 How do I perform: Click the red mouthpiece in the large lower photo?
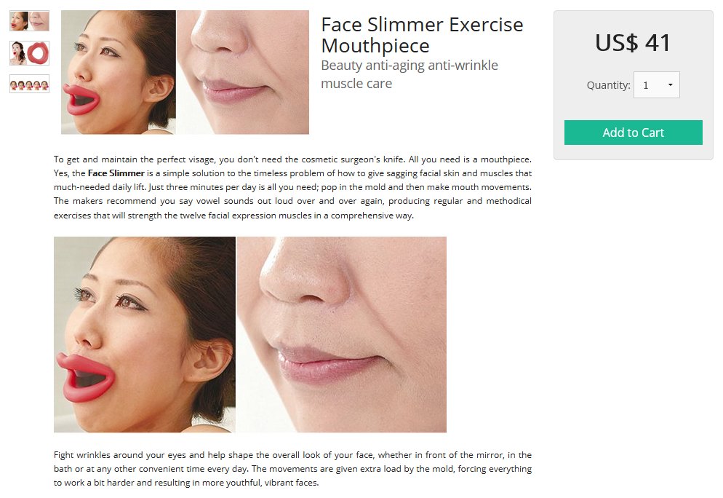coord(84,378)
